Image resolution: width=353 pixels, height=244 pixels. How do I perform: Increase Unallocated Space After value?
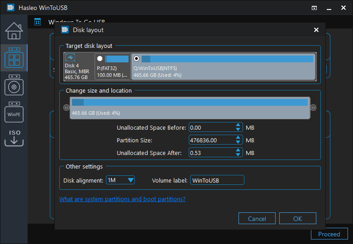239,151
